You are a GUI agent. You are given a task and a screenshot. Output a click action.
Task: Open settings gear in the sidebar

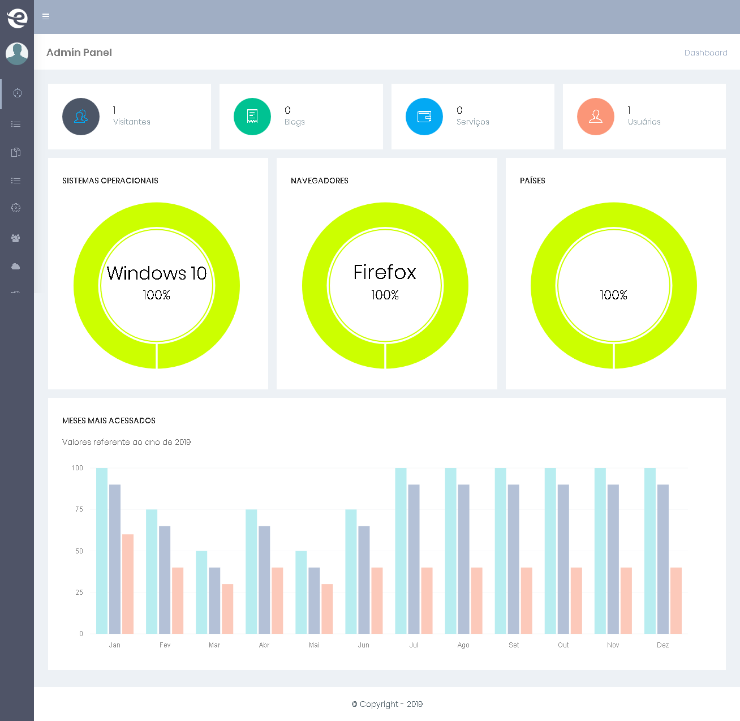click(16, 208)
